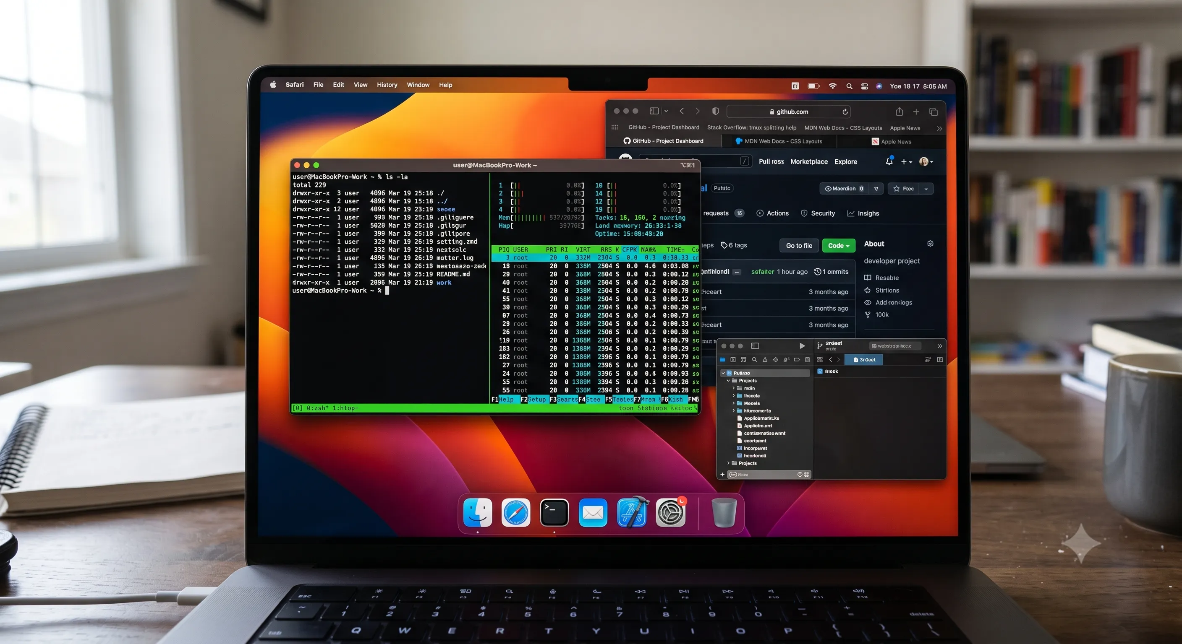The height and width of the screenshot is (644, 1182).
Task: Open the History menu
Action: click(x=387, y=85)
